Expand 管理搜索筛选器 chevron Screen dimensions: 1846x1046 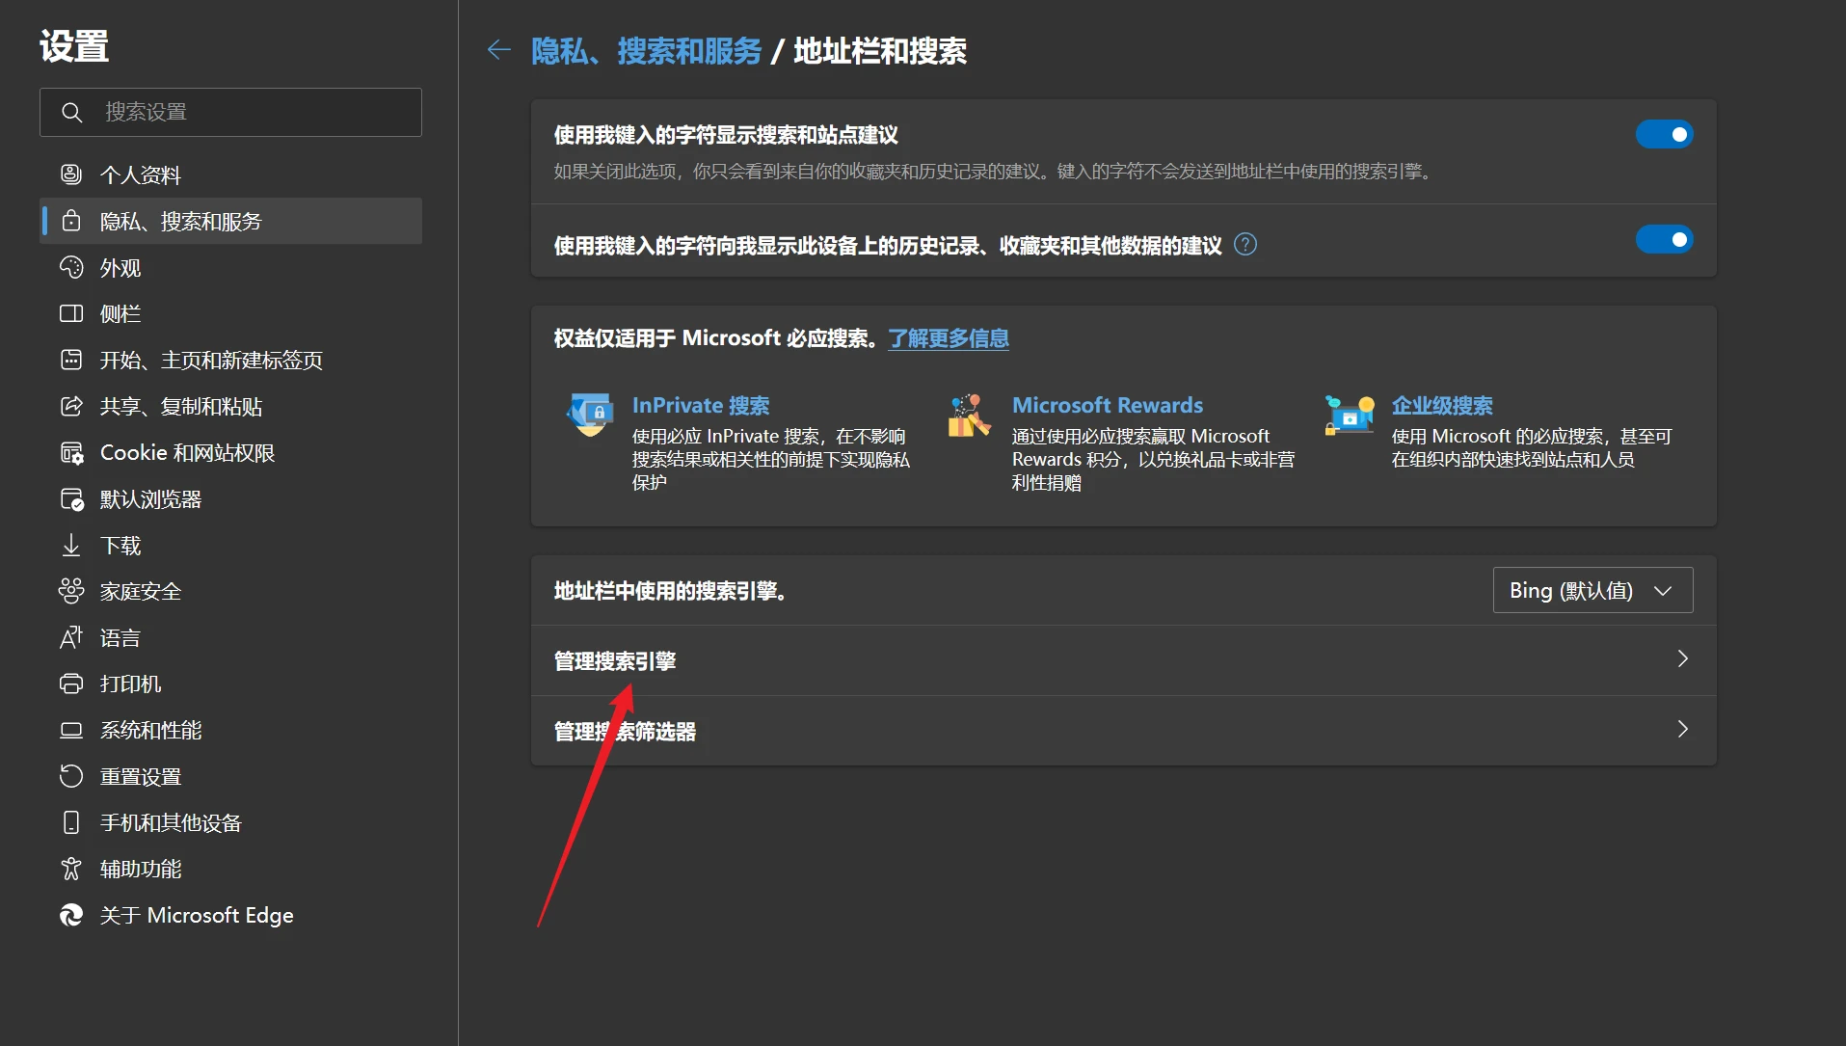1682,730
